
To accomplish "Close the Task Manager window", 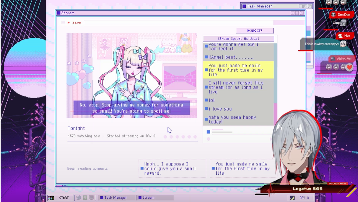I will click(310, 6).
